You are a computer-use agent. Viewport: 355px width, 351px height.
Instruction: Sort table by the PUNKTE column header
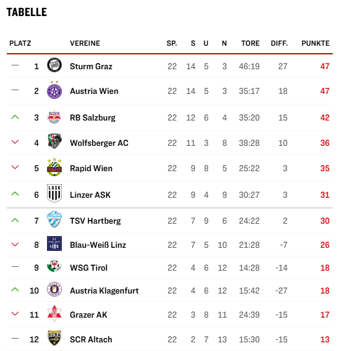click(315, 43)
